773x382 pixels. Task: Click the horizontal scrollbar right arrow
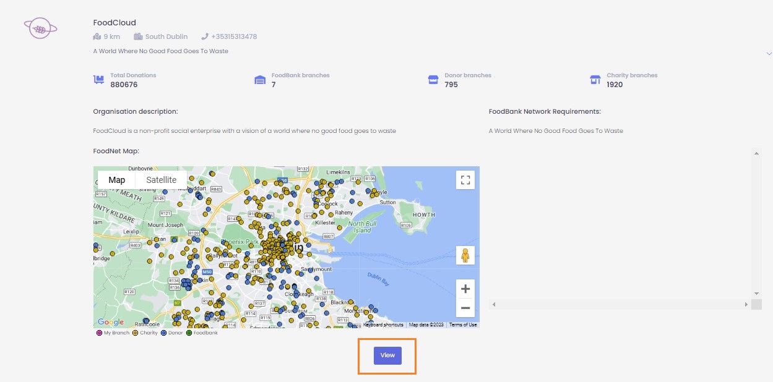point(746,305)
